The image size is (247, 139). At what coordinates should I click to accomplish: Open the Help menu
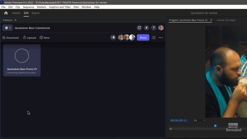(96, 7)
